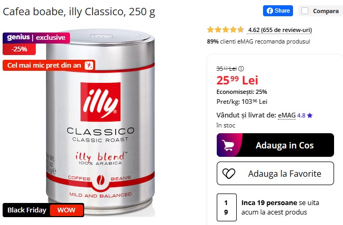Click the Adauga la Favorite button
Screen dimensions: 343x225
pos(275,173)
